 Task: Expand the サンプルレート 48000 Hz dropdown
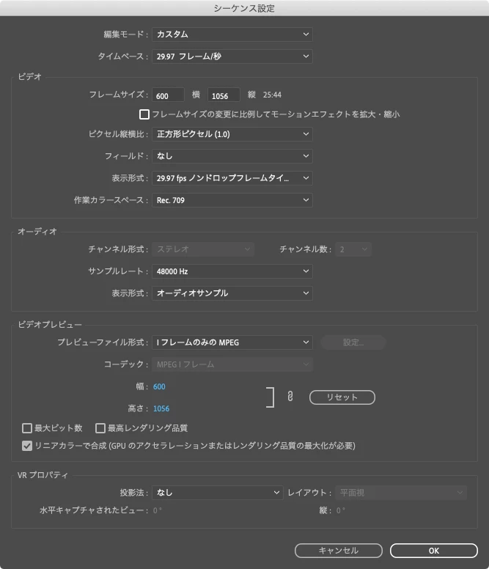click(x=232, y=271)
